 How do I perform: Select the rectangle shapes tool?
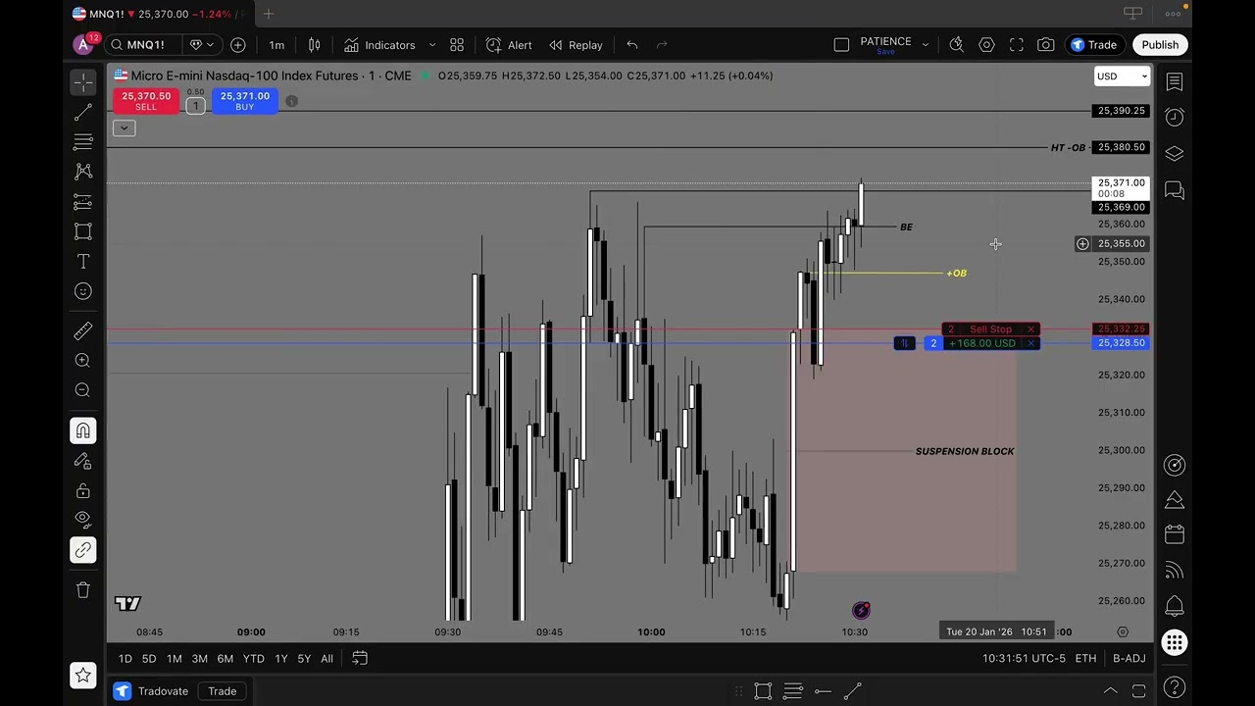pos(83,231)
